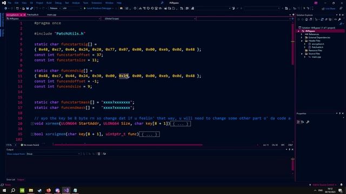Click the Solution Explorer properties wrench icon

coord(340,19)
